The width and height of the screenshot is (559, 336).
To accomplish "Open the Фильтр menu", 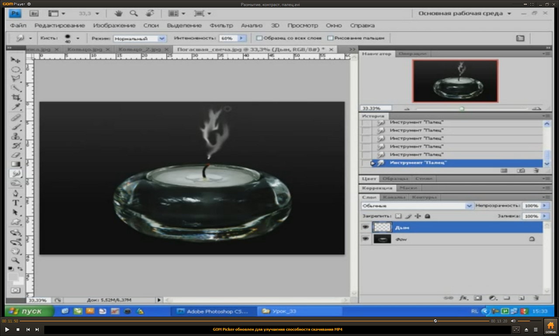I will [x=221, y=25].
